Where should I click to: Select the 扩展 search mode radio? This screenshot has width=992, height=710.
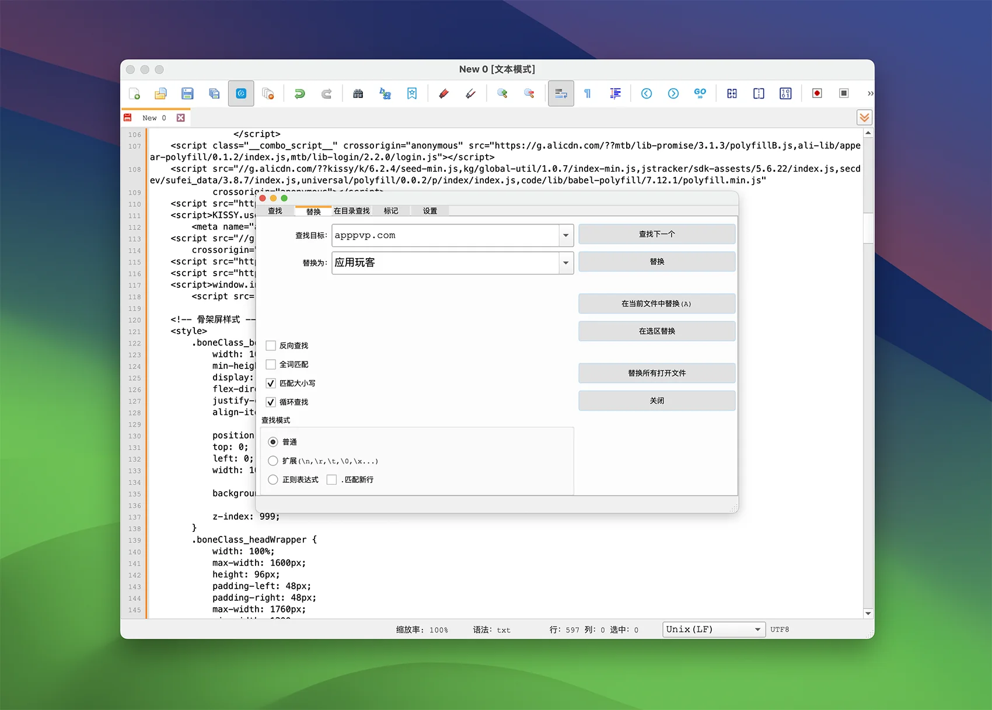(273, 461)
